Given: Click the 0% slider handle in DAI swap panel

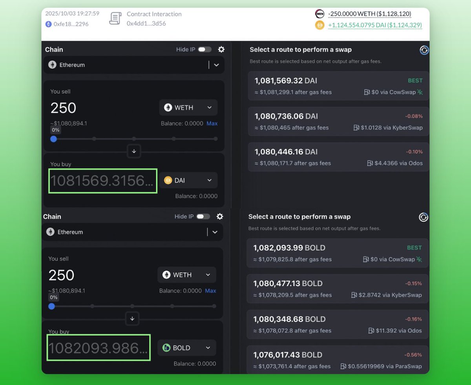Looking at the screenshot, I should (53, 139).
